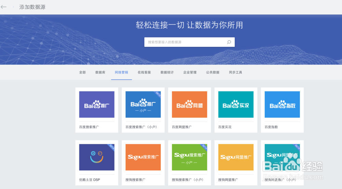342x189 pixels.
Task: Pick the teal Baidu实况 logo tile
Action: (x=236, y=105)
